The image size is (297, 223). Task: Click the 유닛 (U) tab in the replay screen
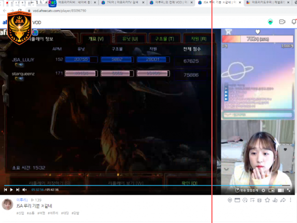coord(130,39)
